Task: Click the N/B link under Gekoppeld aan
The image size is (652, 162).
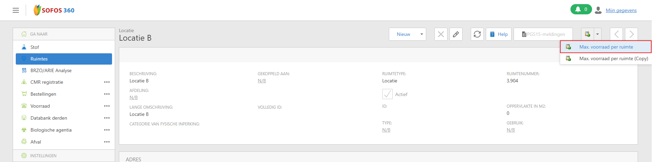Action: [262, 81]
